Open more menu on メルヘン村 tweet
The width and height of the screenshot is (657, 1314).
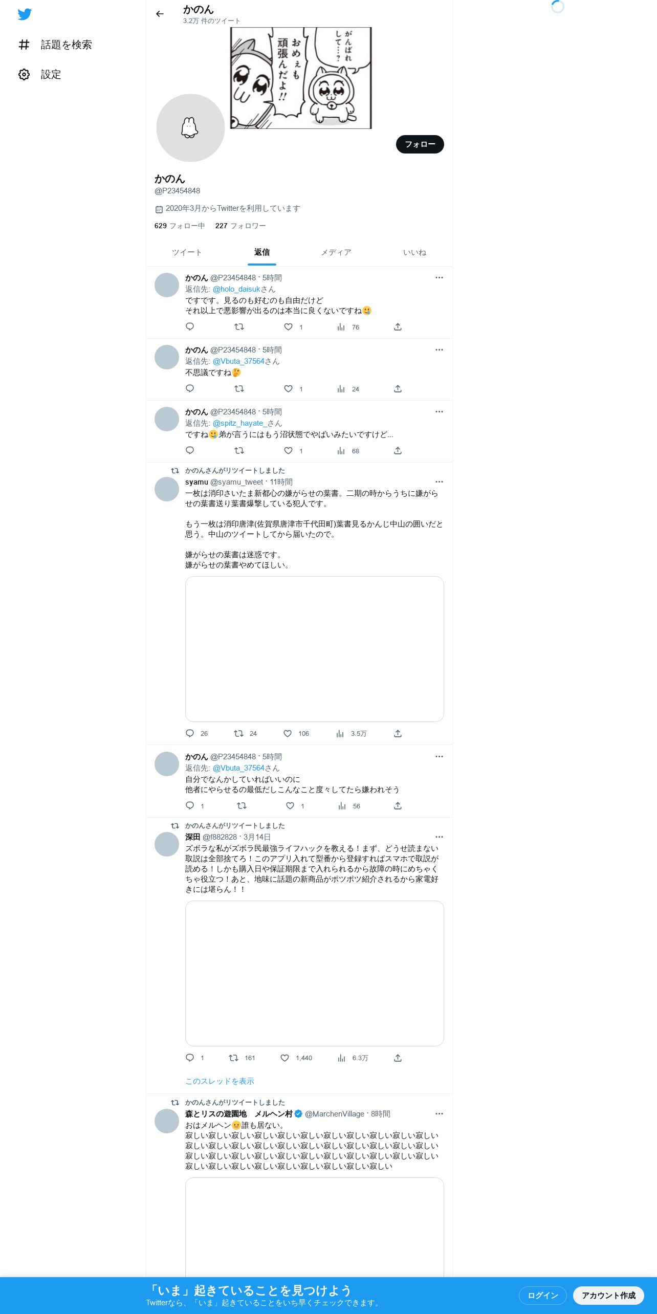point(439,1113)
